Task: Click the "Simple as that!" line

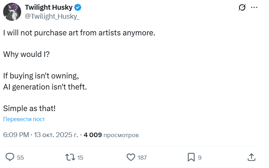Action: click(29, 108)
